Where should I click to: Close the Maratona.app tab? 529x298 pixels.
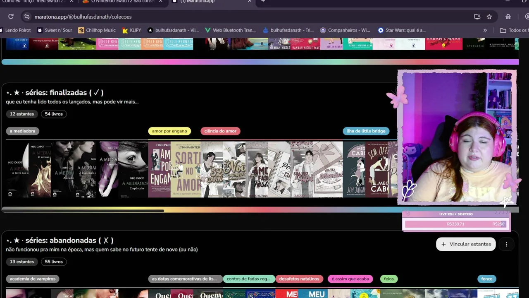tap(250, 1)
